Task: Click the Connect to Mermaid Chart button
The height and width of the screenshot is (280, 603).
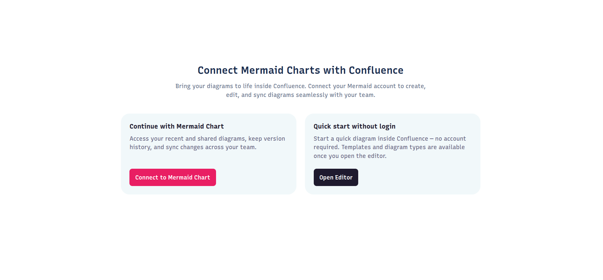Action: pyautogui.click(x=173, y=178)
